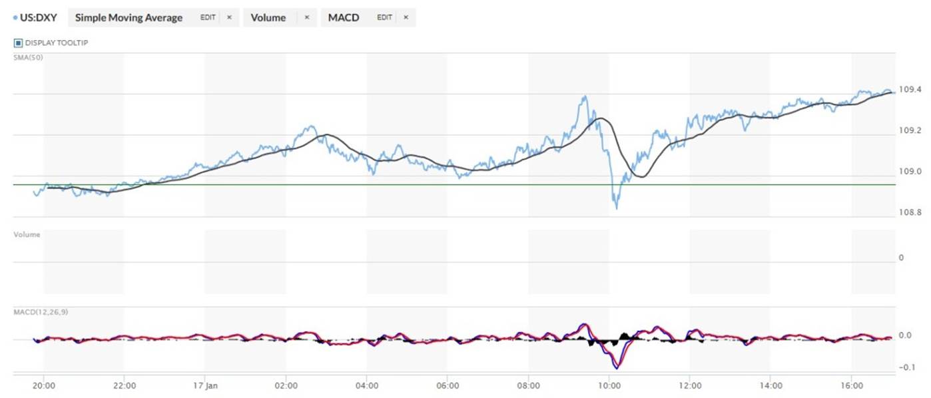The height and width of the screenshot is (398, 931).
Task: Click the Volume panel label
Action: coord(27,235)
